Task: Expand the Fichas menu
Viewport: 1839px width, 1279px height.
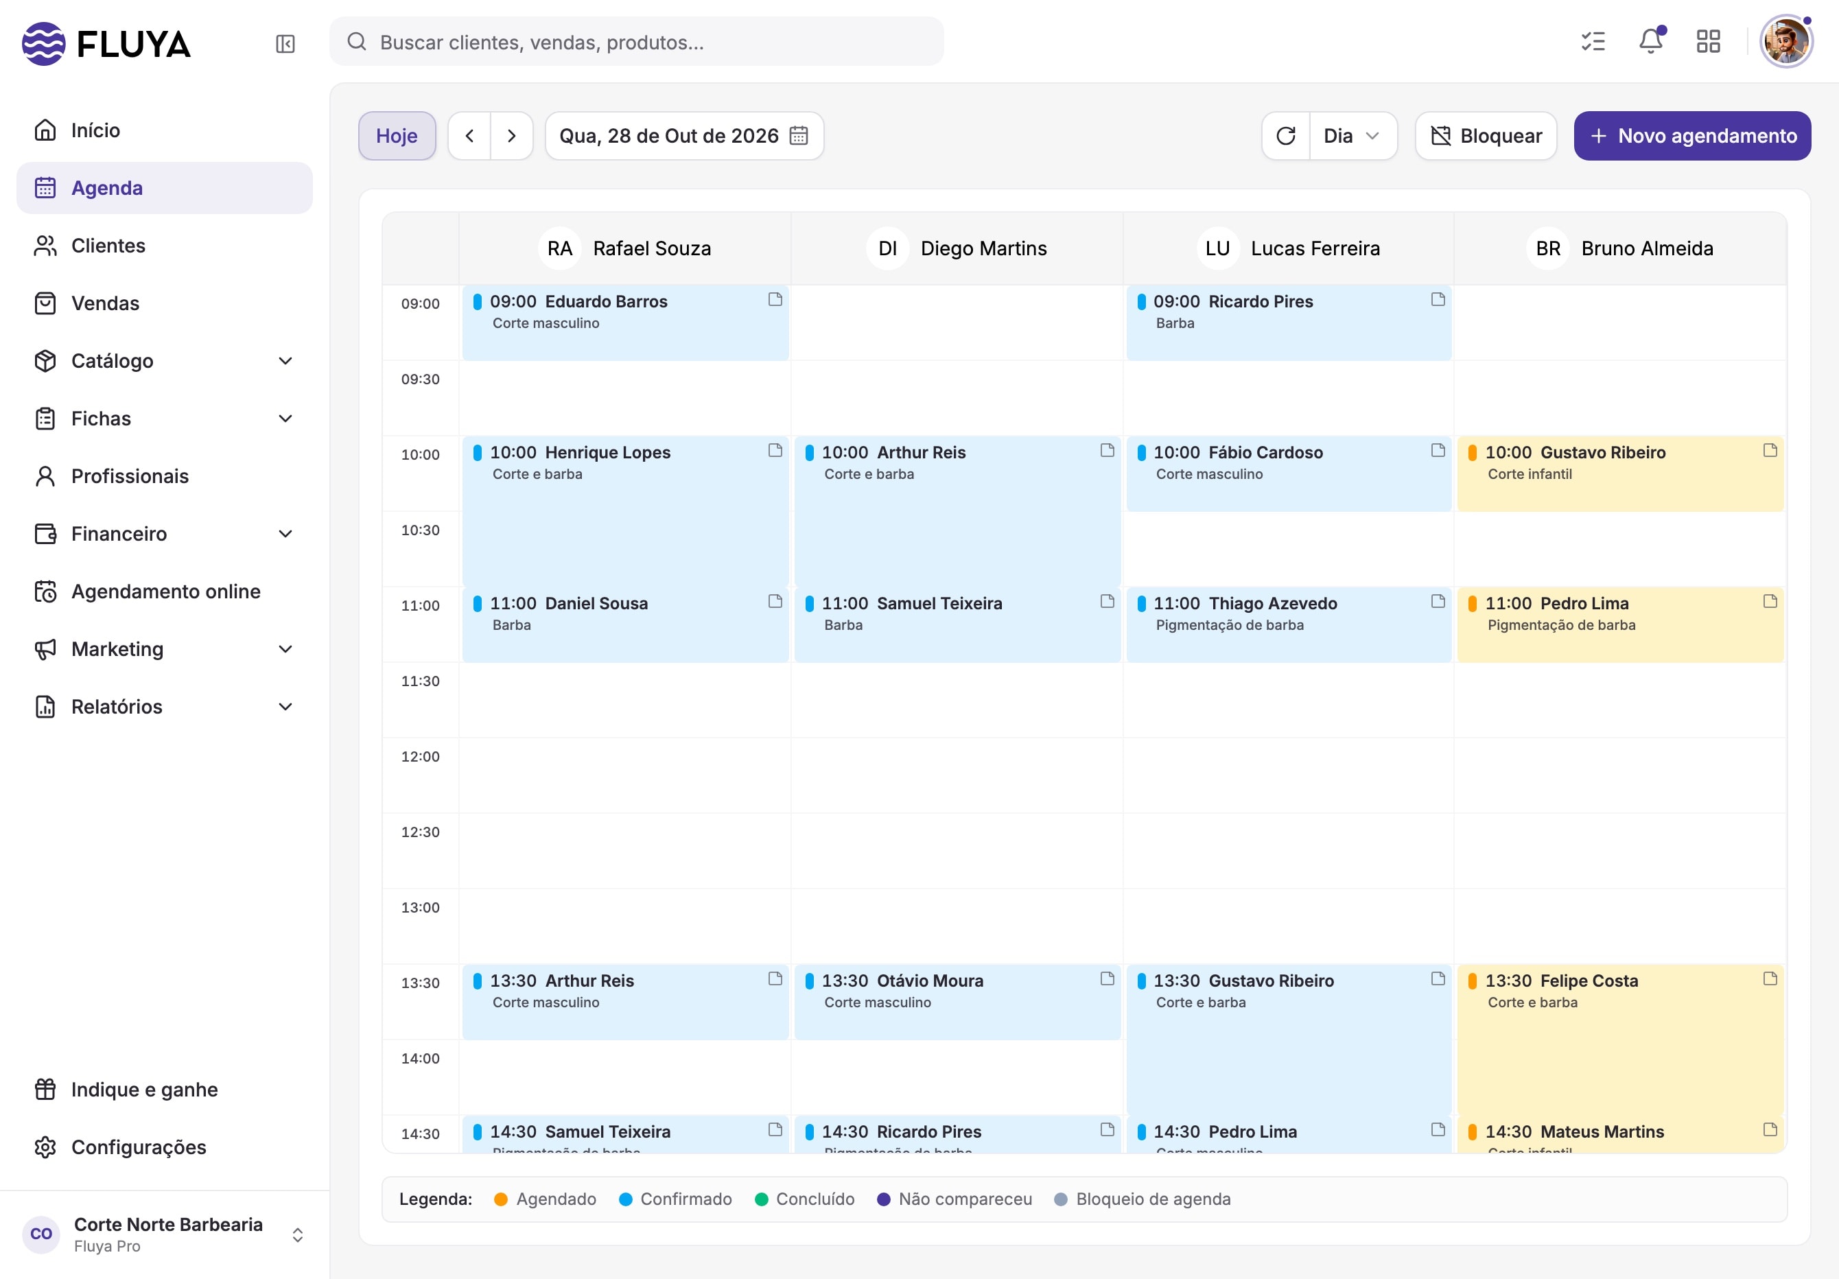Action: [x=164, y=419]
